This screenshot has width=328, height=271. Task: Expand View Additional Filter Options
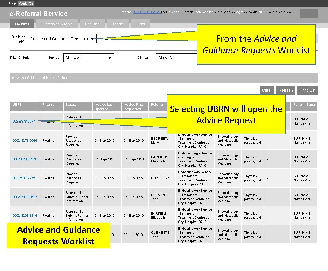point(164,78)
